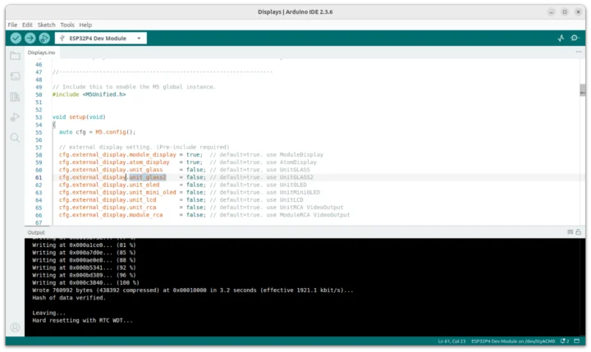Click line number 53 in the gutter
The width and height of the screenshot is (591, 352).
pos(39,117)
